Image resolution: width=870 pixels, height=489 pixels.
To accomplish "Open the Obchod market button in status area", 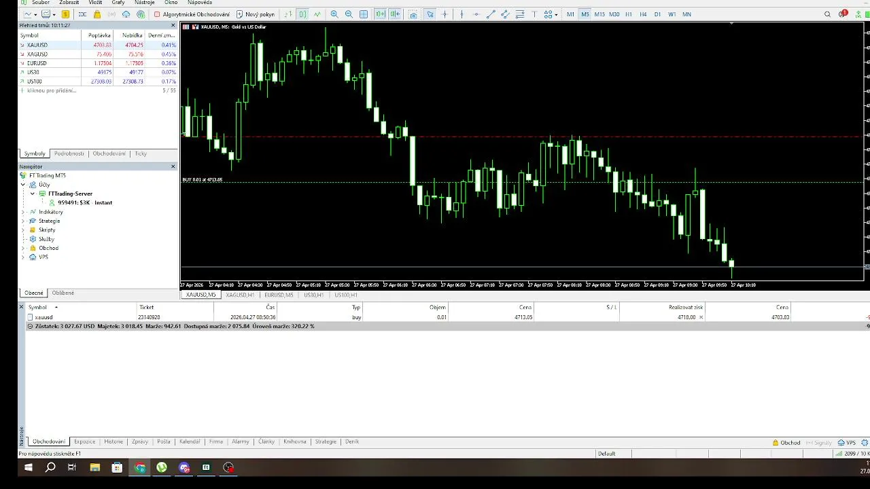I will pos(786,442).
